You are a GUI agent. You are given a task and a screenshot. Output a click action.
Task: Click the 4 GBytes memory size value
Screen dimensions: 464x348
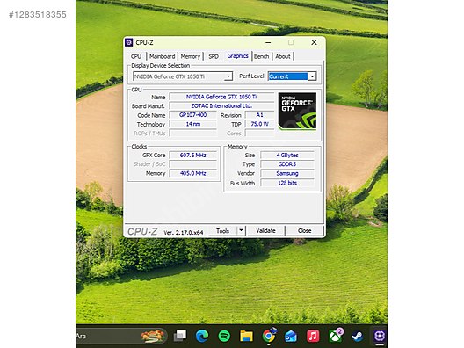[x=287, y=156]
